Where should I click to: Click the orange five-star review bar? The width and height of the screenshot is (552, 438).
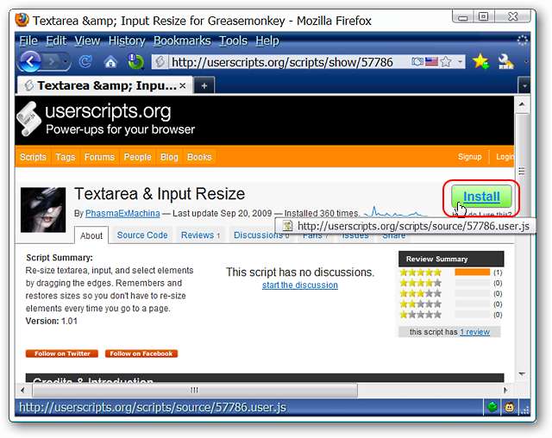[x=472, y=272]
